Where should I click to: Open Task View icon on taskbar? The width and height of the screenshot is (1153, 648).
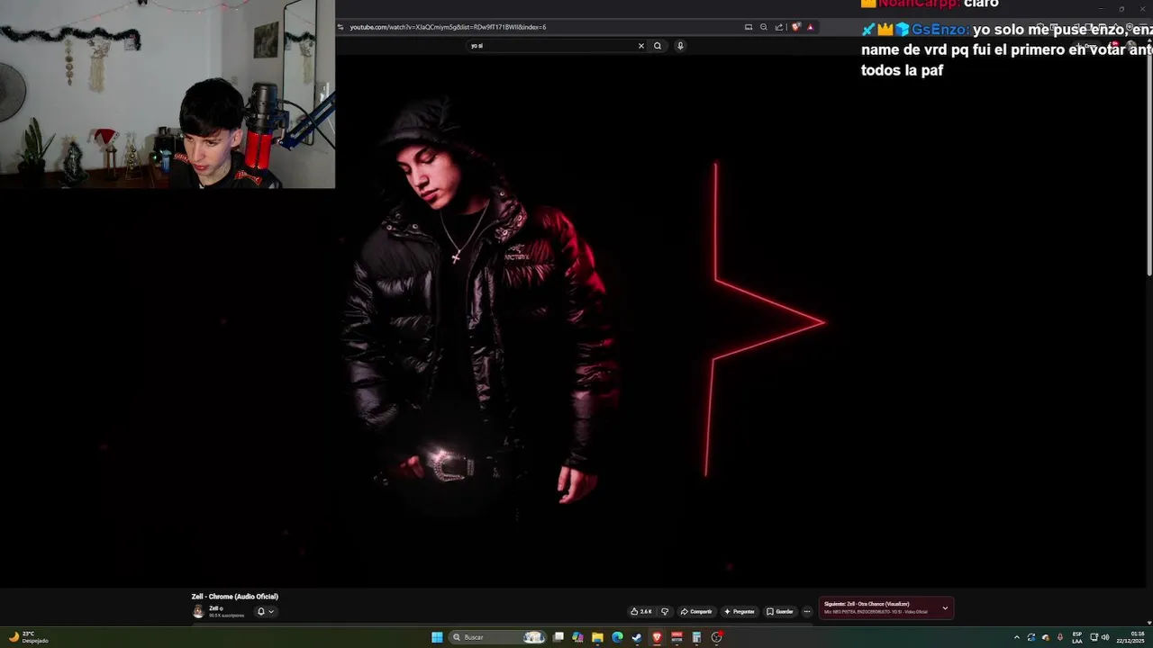pos(558,637)
